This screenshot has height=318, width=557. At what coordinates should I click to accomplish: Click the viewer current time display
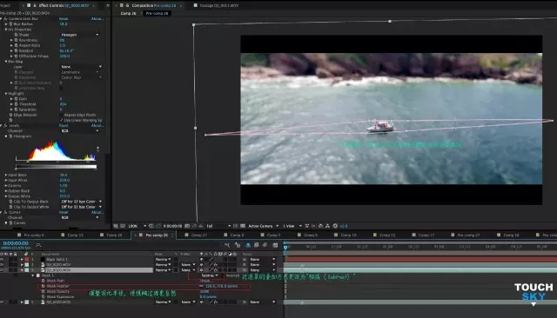click(172, 226)
